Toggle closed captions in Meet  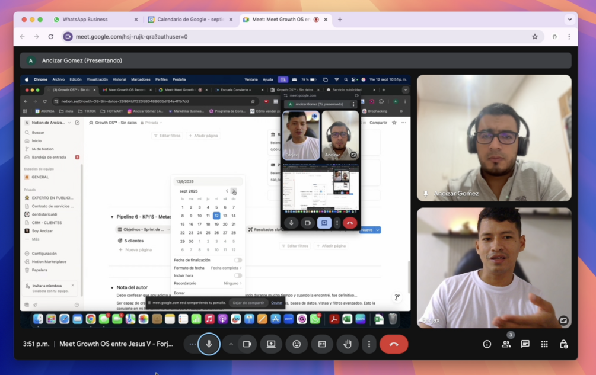pos(322,344)
